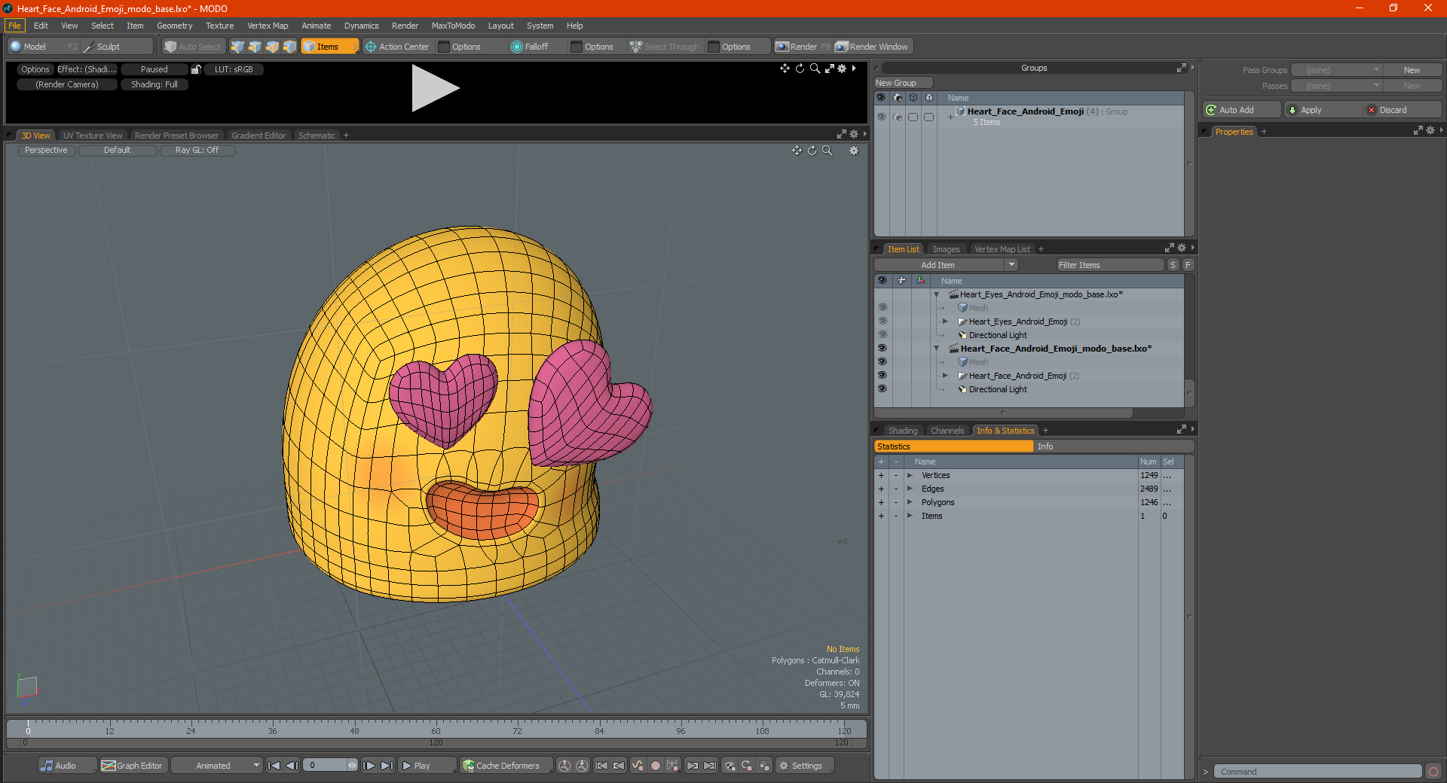Collapse Heart_Face_Android_Emoji_modo_base.lxo scene tree
The image size is (1447, 783).
[x=937, y=349]
